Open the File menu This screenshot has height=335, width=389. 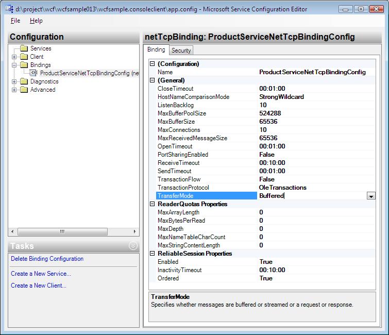(x=15, y=21)
